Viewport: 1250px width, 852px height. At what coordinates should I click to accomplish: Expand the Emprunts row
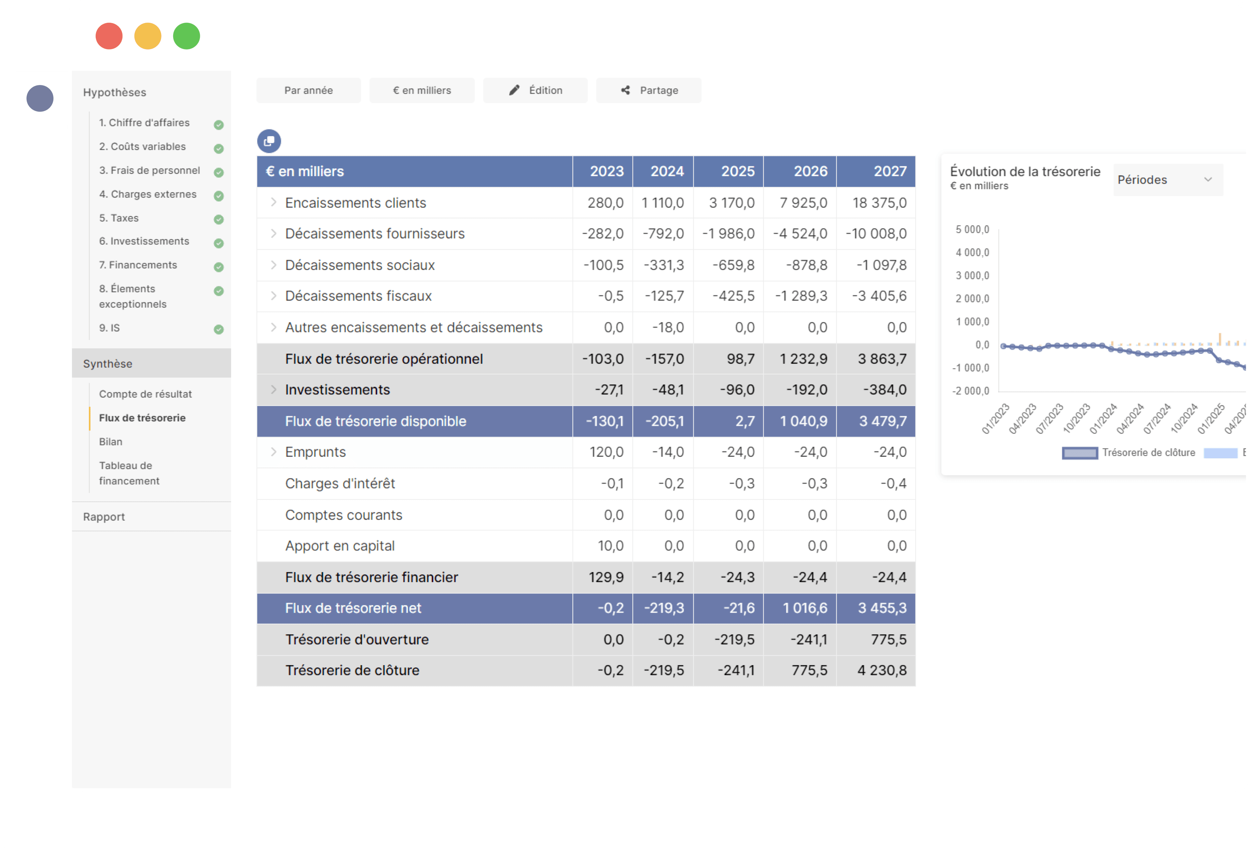[x=273, y=452]
